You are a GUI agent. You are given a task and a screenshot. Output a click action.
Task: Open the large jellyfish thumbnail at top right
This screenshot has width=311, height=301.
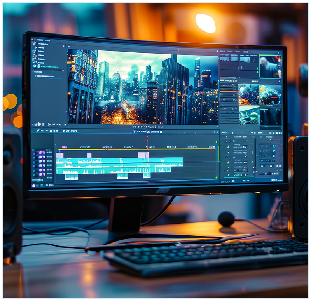coord(270,66)
